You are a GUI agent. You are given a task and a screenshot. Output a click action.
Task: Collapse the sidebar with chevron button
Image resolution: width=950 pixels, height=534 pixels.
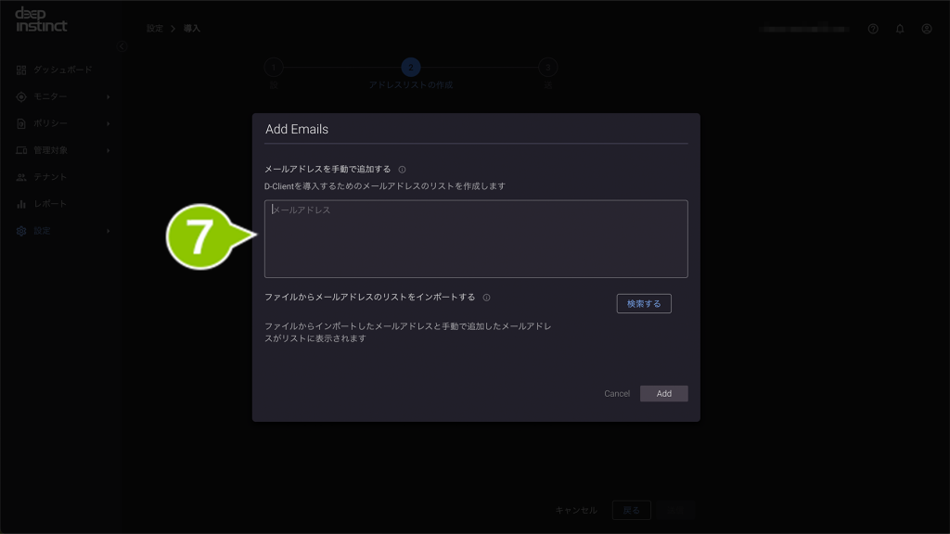122,46
